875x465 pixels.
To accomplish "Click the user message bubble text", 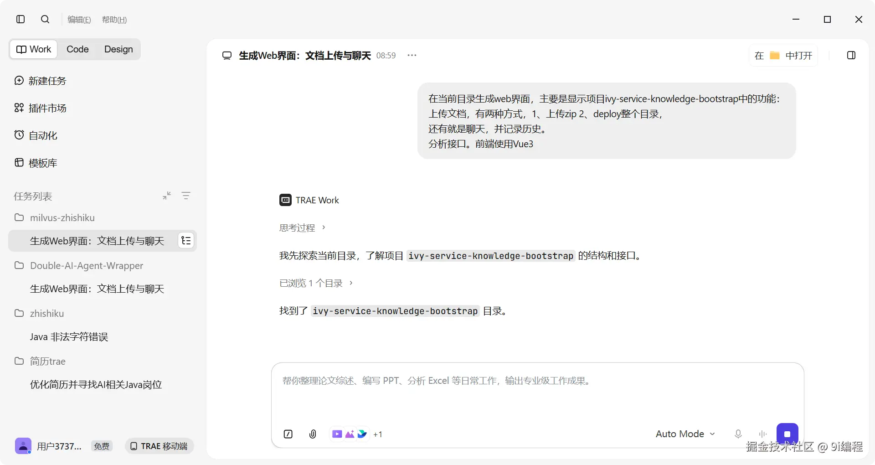I will pyautogui.click(x=606, y=121).
